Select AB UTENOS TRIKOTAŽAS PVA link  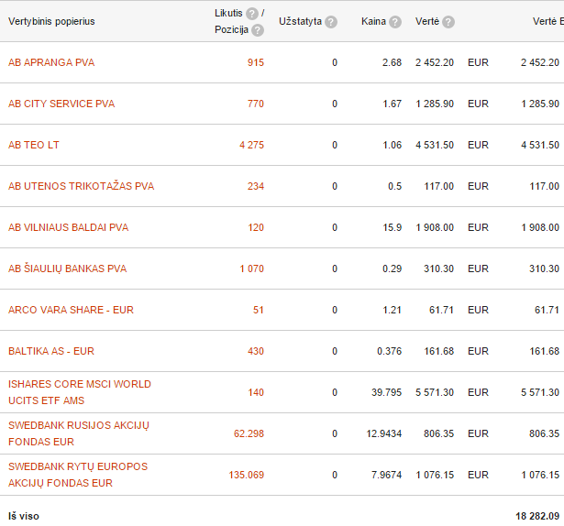(82, 186)
